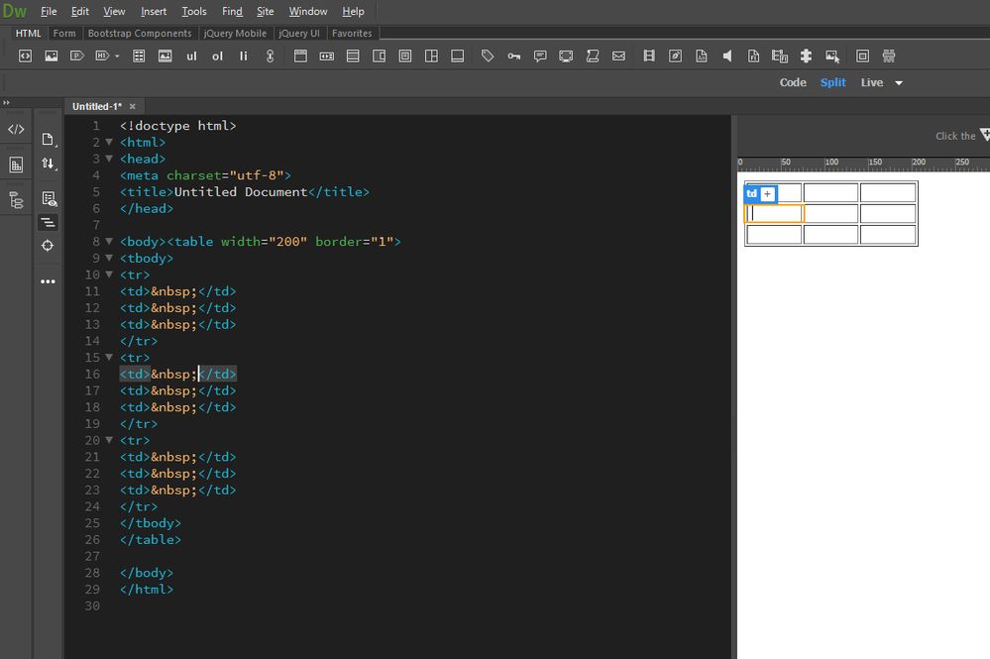
Task: Switch to Split view
Action: point(832,82)
